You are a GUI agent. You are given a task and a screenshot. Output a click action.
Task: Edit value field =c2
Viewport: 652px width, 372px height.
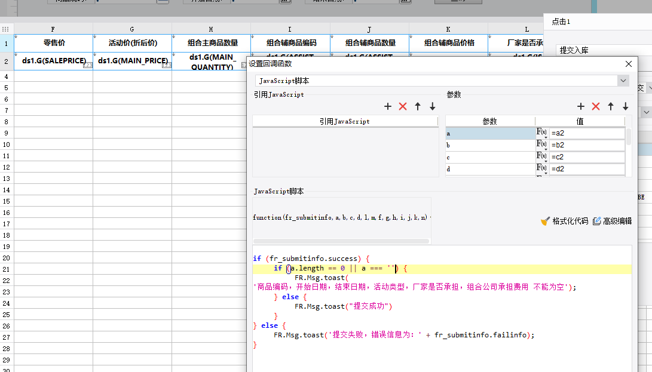587,156
